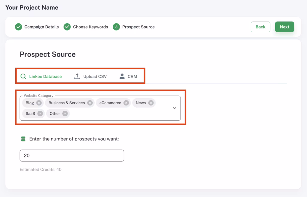Click the Linkee Database search magnifier icon
307x197 pixels.
[23, 76]
